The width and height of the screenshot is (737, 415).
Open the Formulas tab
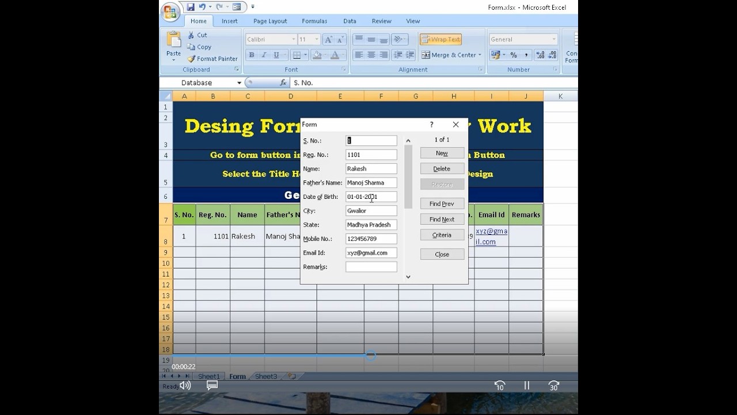pyautogui.click(x=314, y=21)
